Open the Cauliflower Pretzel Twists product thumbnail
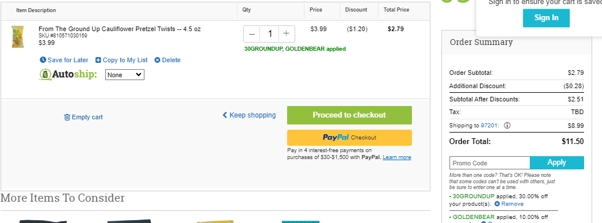 pyautogui.click(x=18, y=37)
